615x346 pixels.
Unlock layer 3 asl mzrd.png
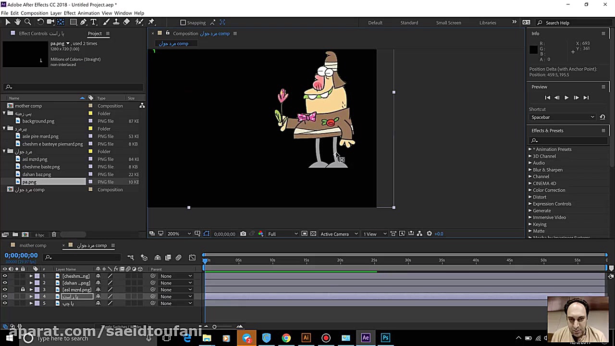pyautogui.click(x=23, y=290)
